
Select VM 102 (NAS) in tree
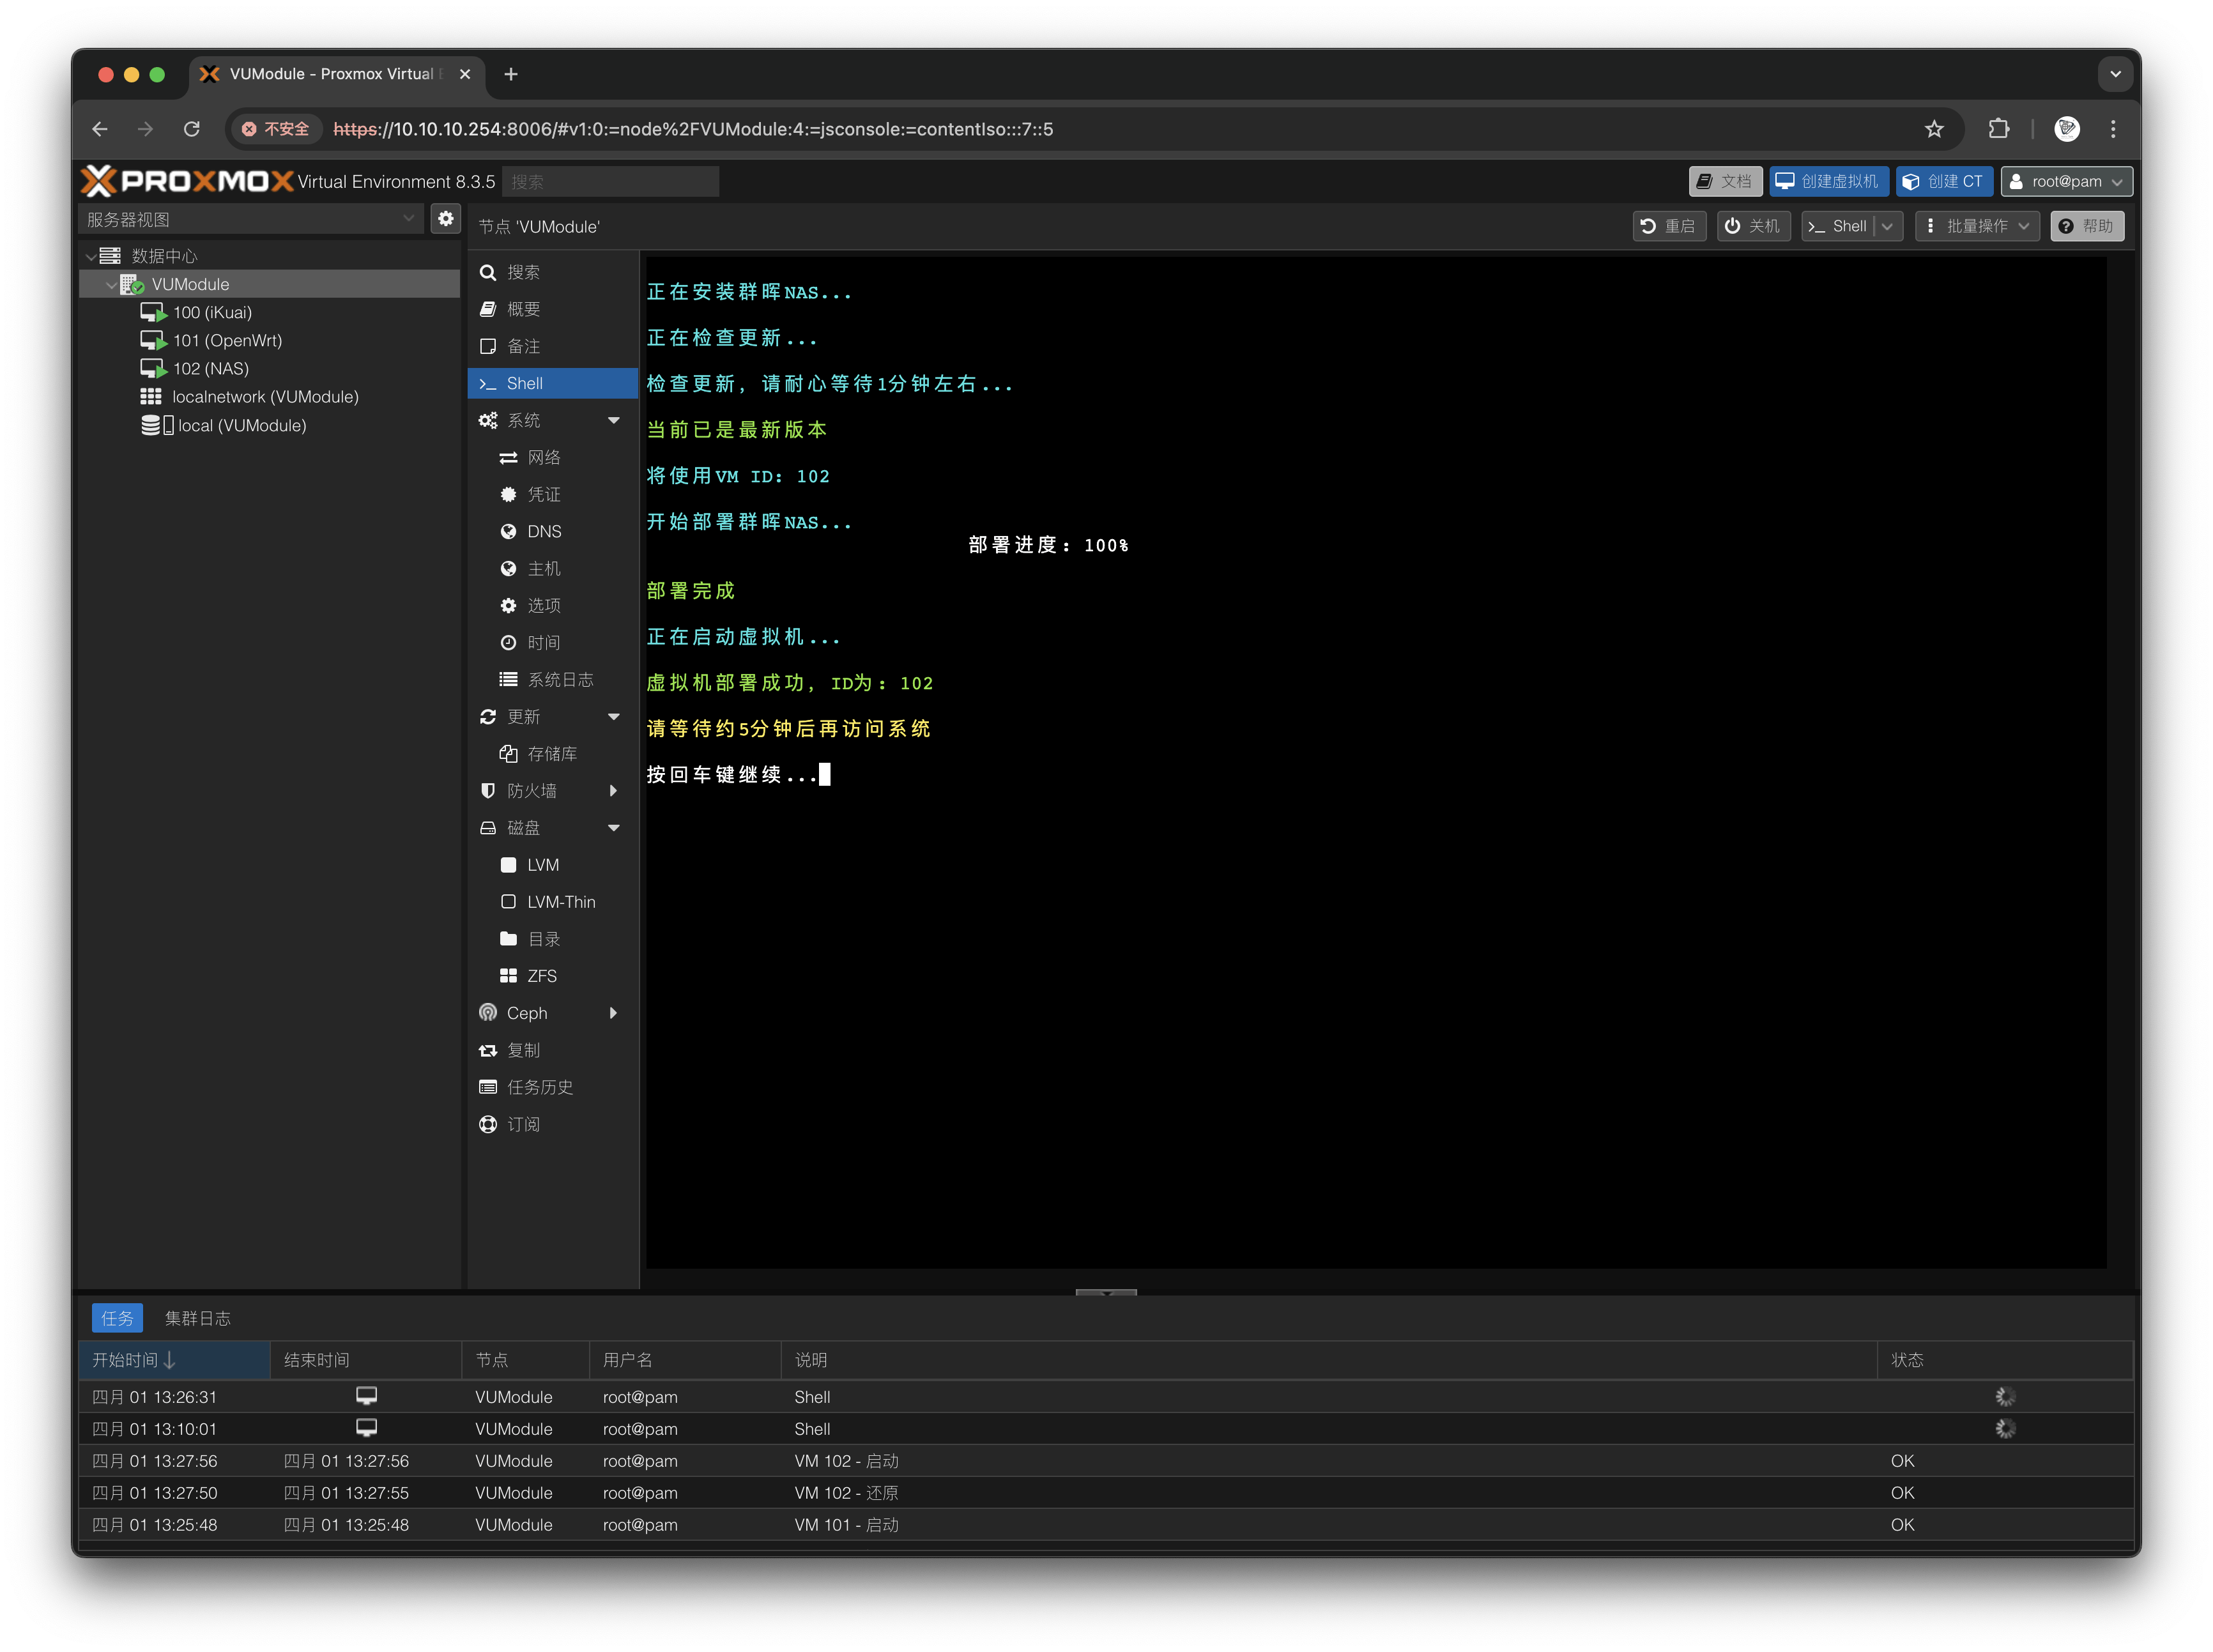(210, 369)
